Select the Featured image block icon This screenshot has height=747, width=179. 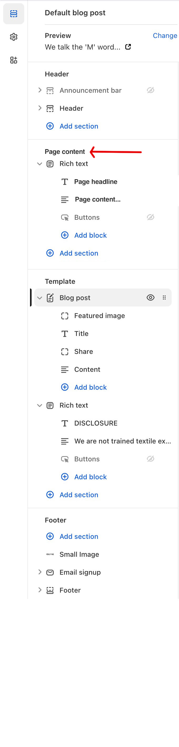coord(64,316)
